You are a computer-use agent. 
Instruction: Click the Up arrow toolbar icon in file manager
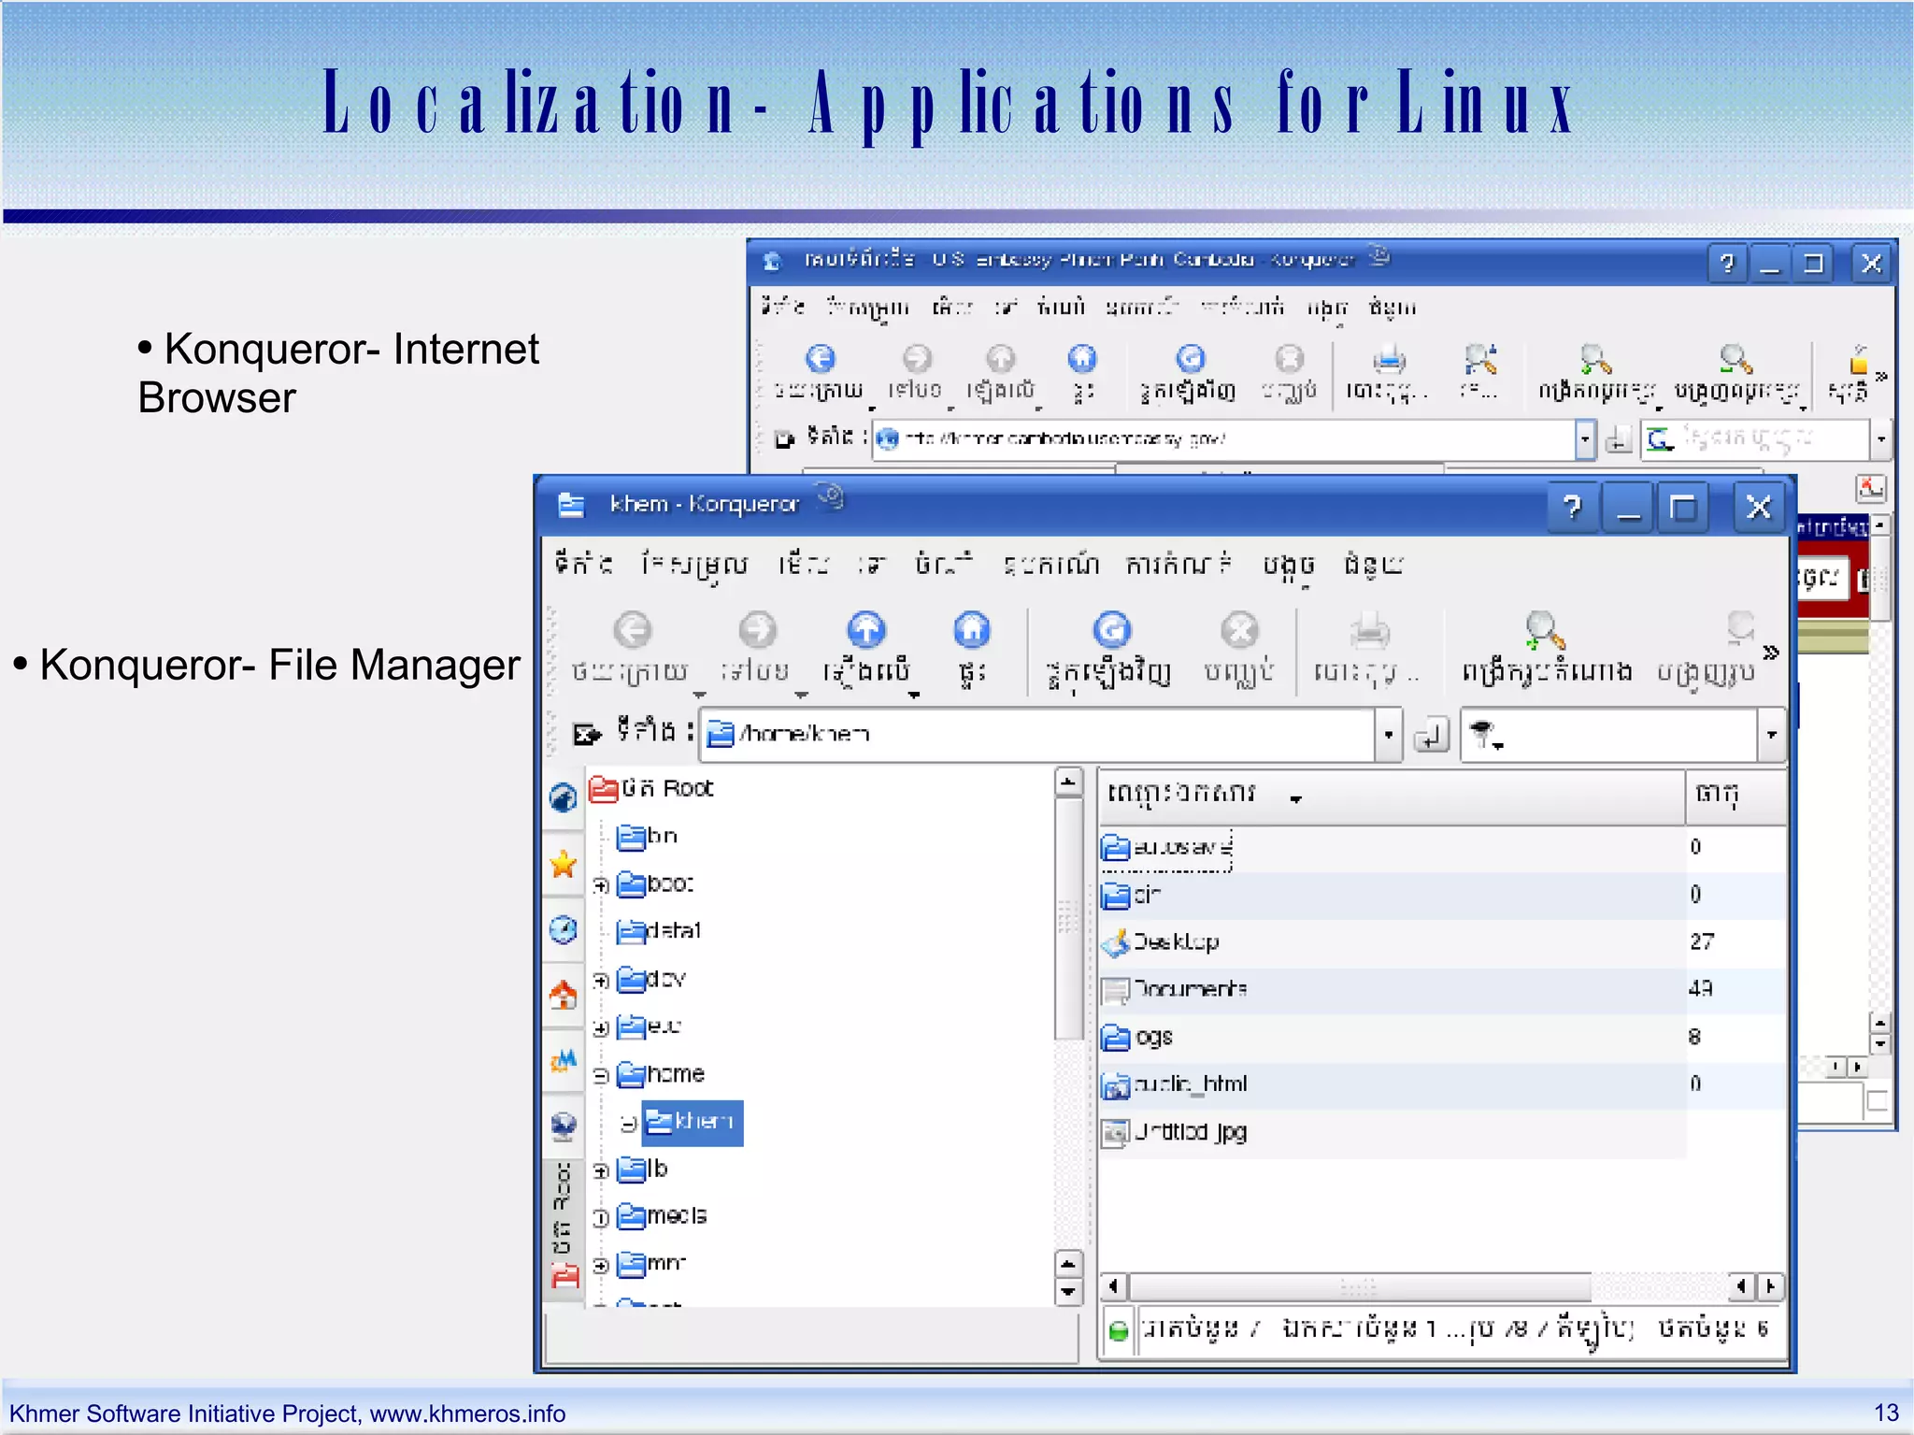865,631
